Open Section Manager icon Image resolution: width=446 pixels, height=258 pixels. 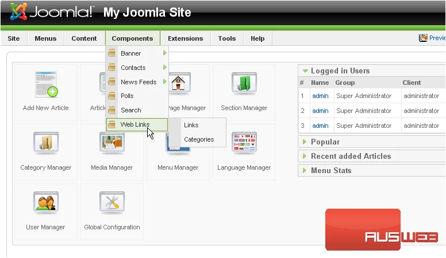[x=244, y=84]
